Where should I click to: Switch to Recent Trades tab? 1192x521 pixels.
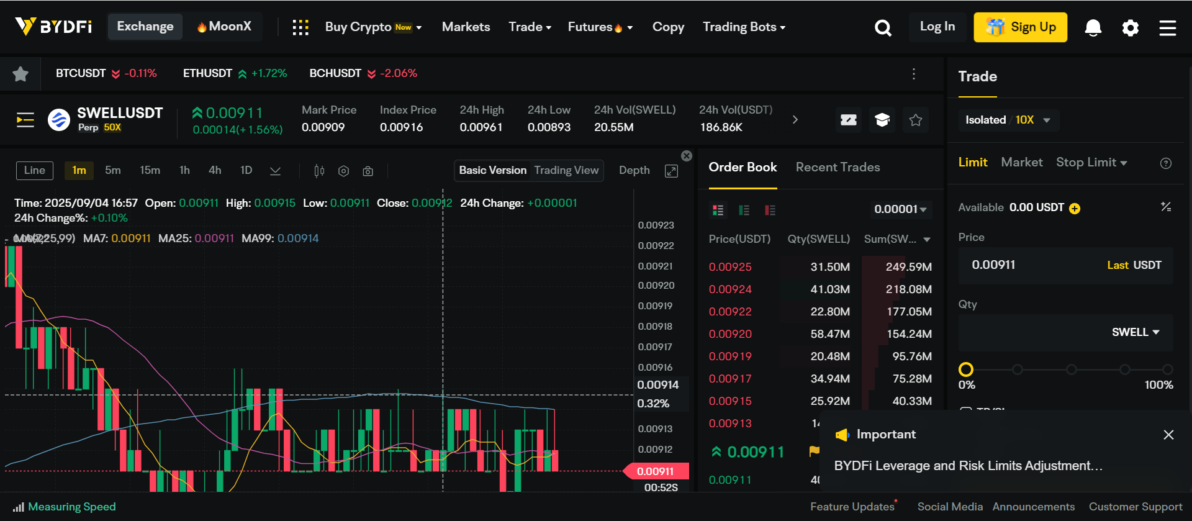(838, 168)
